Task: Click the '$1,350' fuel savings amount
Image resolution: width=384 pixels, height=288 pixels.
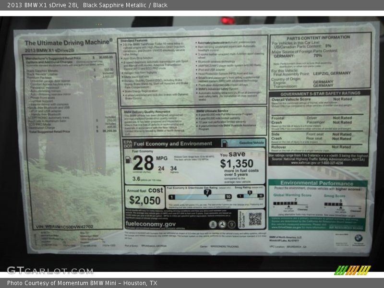Action: 237,163
